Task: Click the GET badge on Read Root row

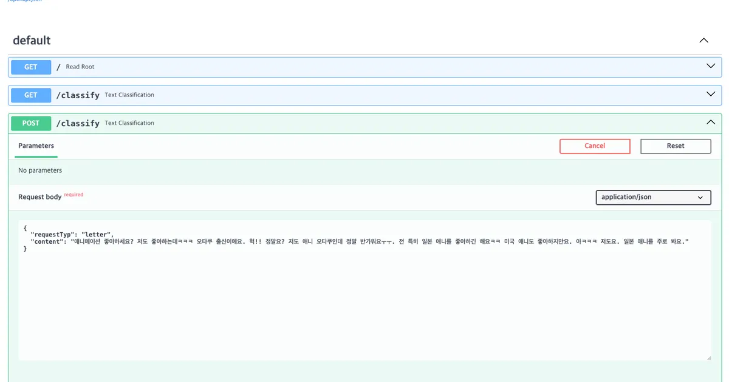Action: click(31, 67)
